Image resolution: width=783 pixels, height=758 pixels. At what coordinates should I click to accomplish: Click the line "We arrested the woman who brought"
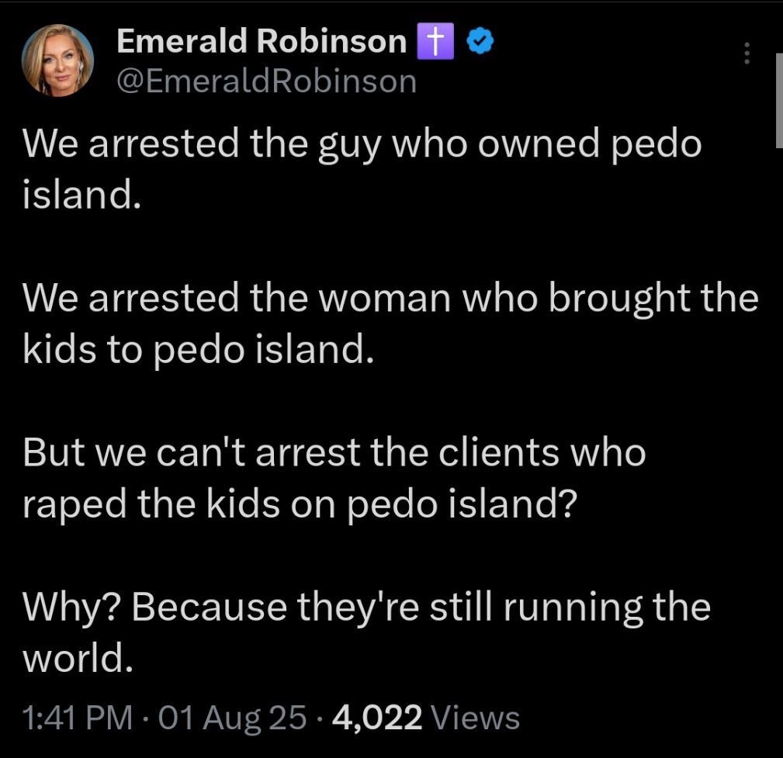point(390,299)
